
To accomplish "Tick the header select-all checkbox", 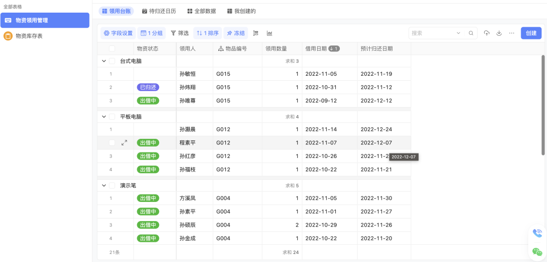I will pyautogui.click(x=112, y=48).
